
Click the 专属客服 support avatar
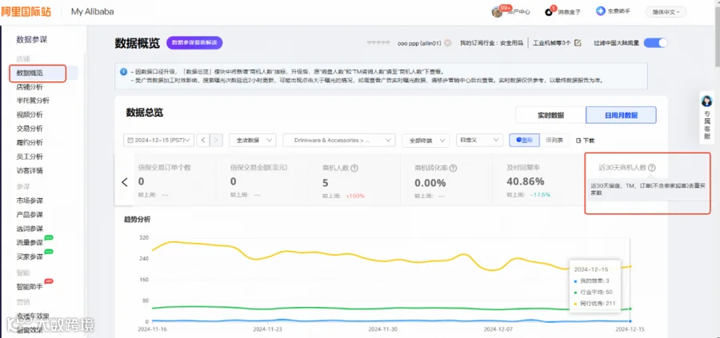pyautogui.click(x=706, y=101)
